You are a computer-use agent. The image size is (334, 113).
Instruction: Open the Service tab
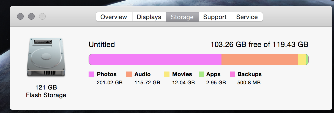point(247,17)
